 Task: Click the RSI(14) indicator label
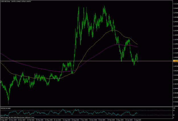click(x=3, y=109)
